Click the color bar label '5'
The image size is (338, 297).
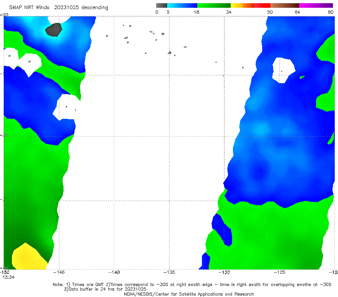[x=168, y=12]
